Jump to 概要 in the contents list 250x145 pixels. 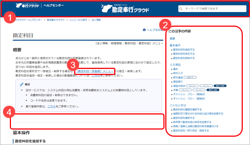point(172,38)
